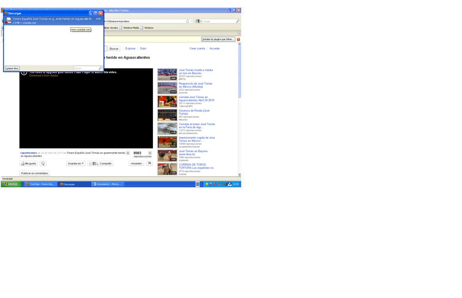Open the Guardar en dropdown

(x=76, y=164)
